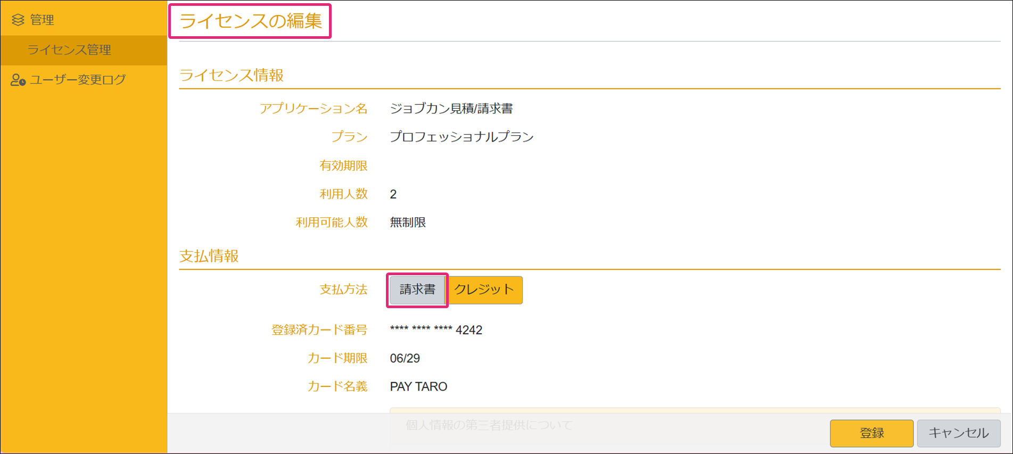Click the 支払情報 section heading
Screen dimensions: 1013x454
209,256
